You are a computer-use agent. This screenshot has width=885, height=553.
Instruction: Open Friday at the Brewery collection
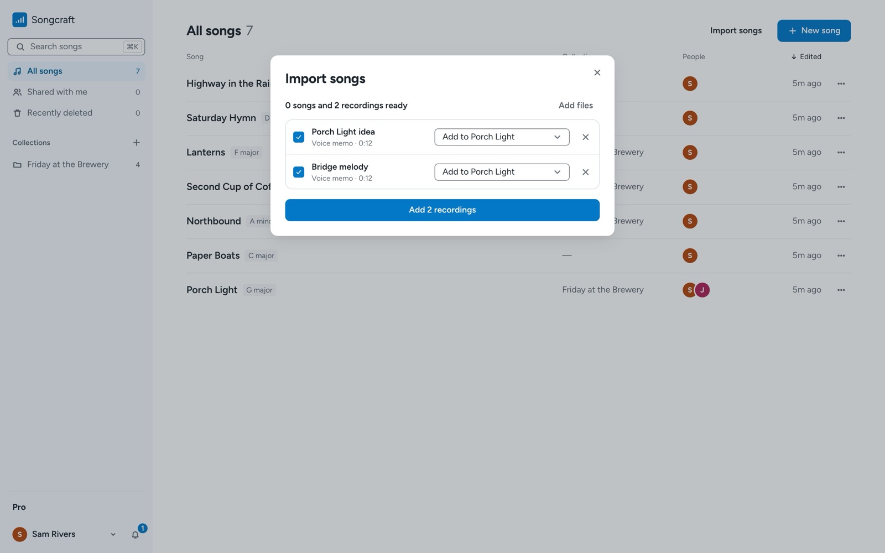pos(76,164)
